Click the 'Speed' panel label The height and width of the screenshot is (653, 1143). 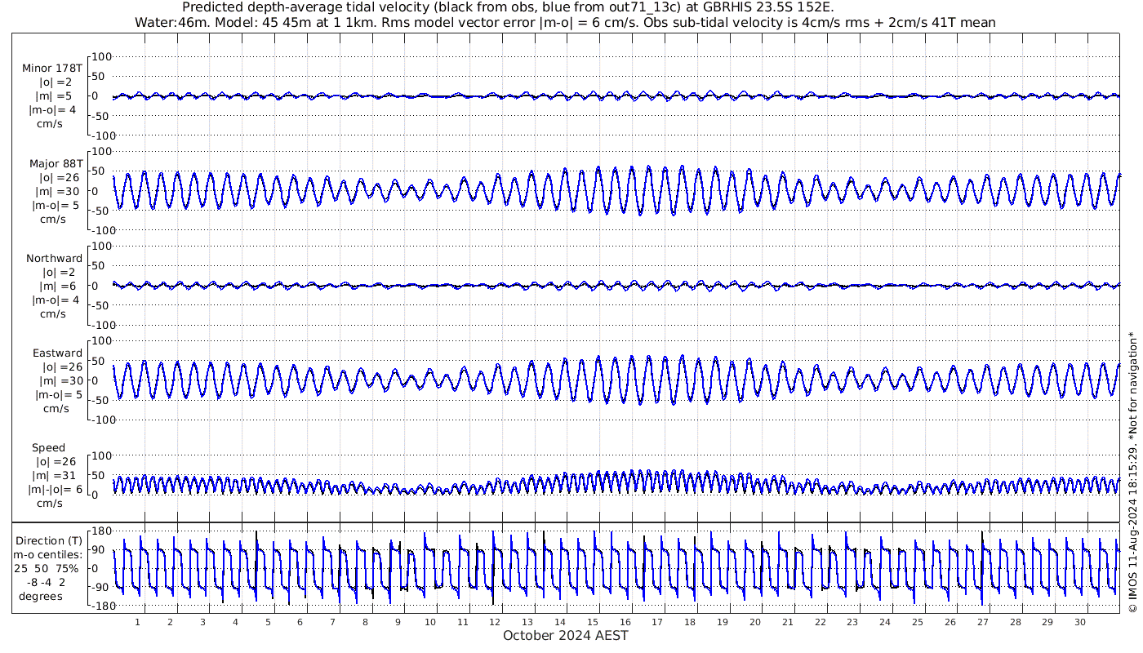click(48, 447)
